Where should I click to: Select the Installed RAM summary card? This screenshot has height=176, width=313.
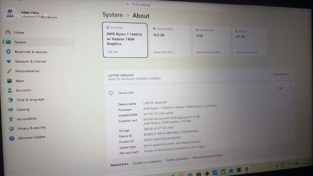(170, 41)
